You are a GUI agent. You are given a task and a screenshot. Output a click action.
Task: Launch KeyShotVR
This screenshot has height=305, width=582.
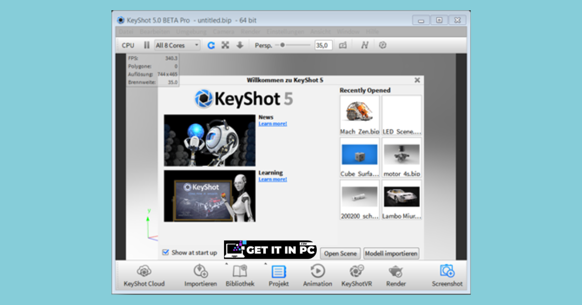pos(356,276)
